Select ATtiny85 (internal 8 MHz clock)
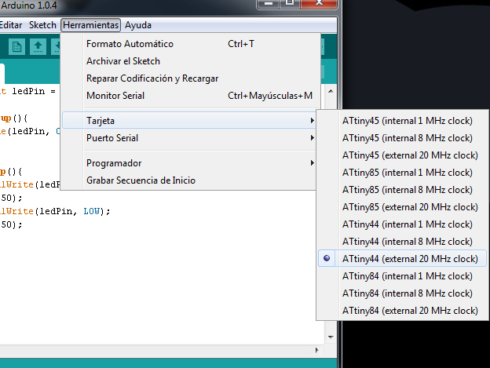The image size is (490, 368). 403,190
